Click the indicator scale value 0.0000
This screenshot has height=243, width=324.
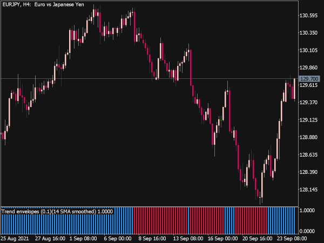pyautogui.click(x=307, y=231)
